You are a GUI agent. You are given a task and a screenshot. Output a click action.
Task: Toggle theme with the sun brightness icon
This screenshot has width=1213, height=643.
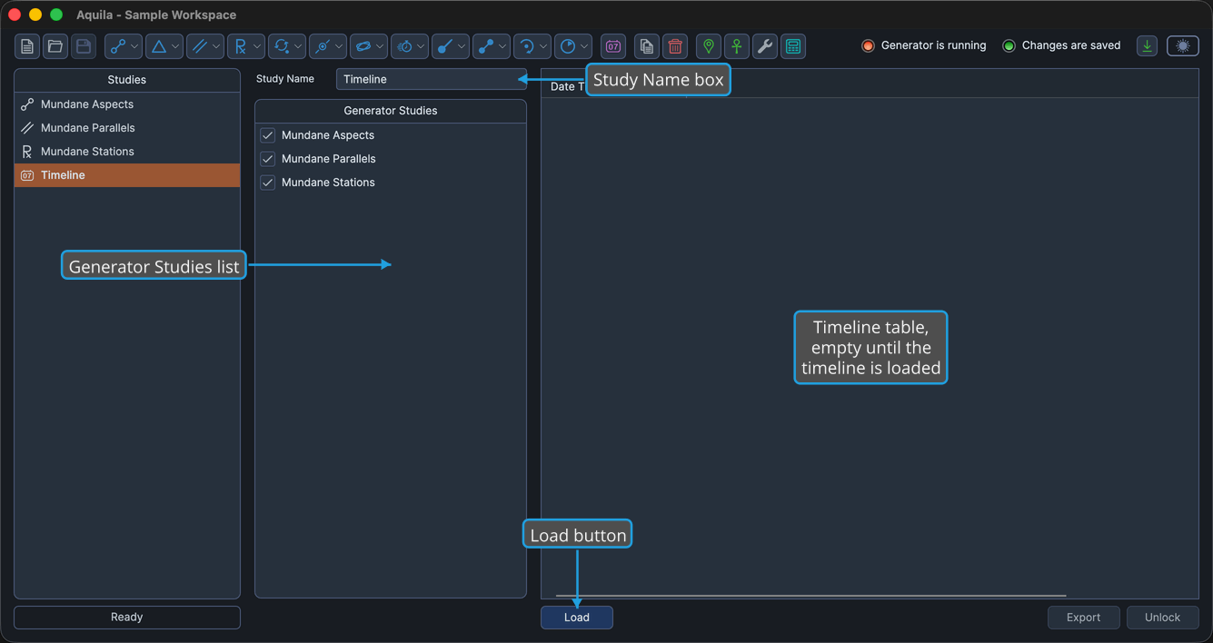click(x=1183, y=46)
